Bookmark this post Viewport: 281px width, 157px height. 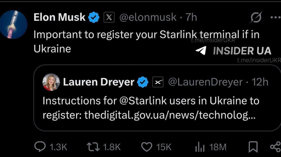(253, 147)
